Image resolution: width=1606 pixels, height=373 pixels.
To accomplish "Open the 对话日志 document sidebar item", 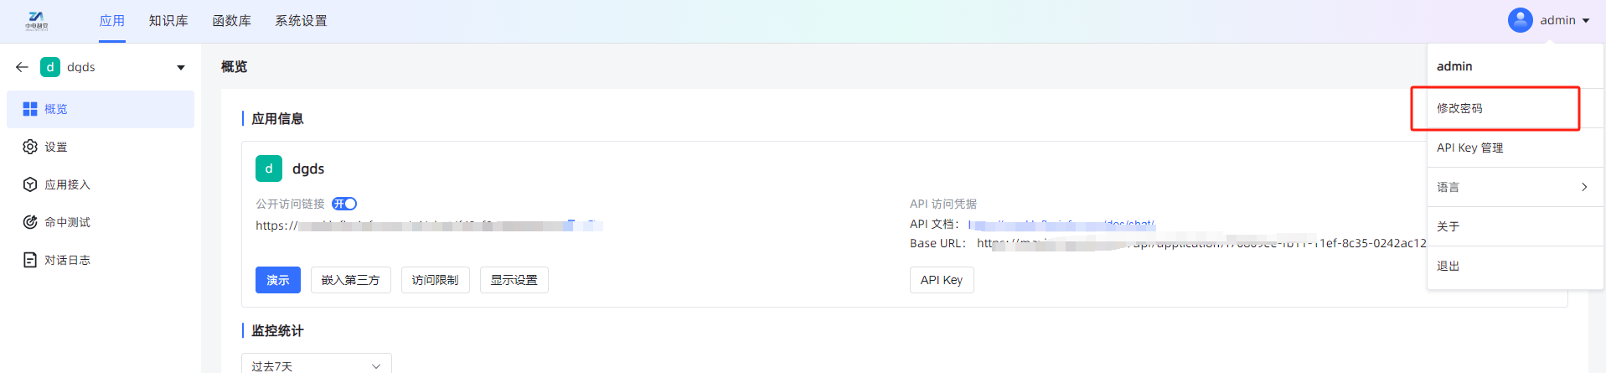I will 101,260.
